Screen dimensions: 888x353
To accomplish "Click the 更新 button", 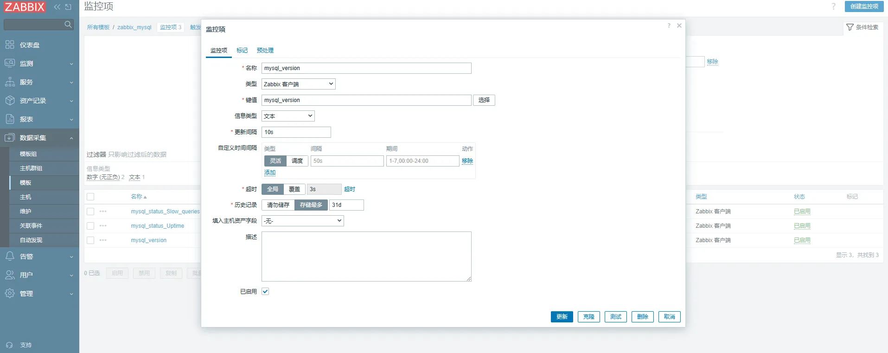I will (x=562, y=317).
